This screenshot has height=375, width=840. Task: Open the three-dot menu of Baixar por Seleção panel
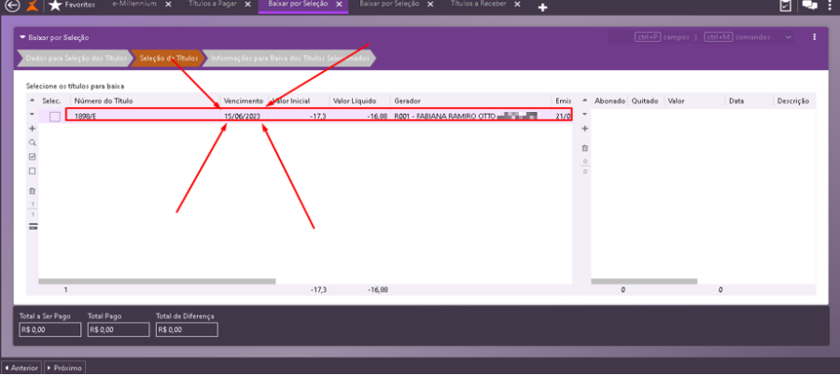click(814, 37)
